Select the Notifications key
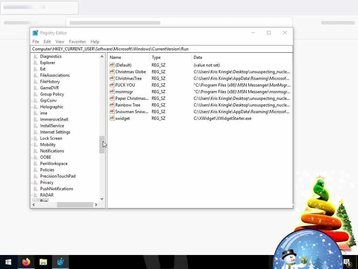 [x=52, y=151]
